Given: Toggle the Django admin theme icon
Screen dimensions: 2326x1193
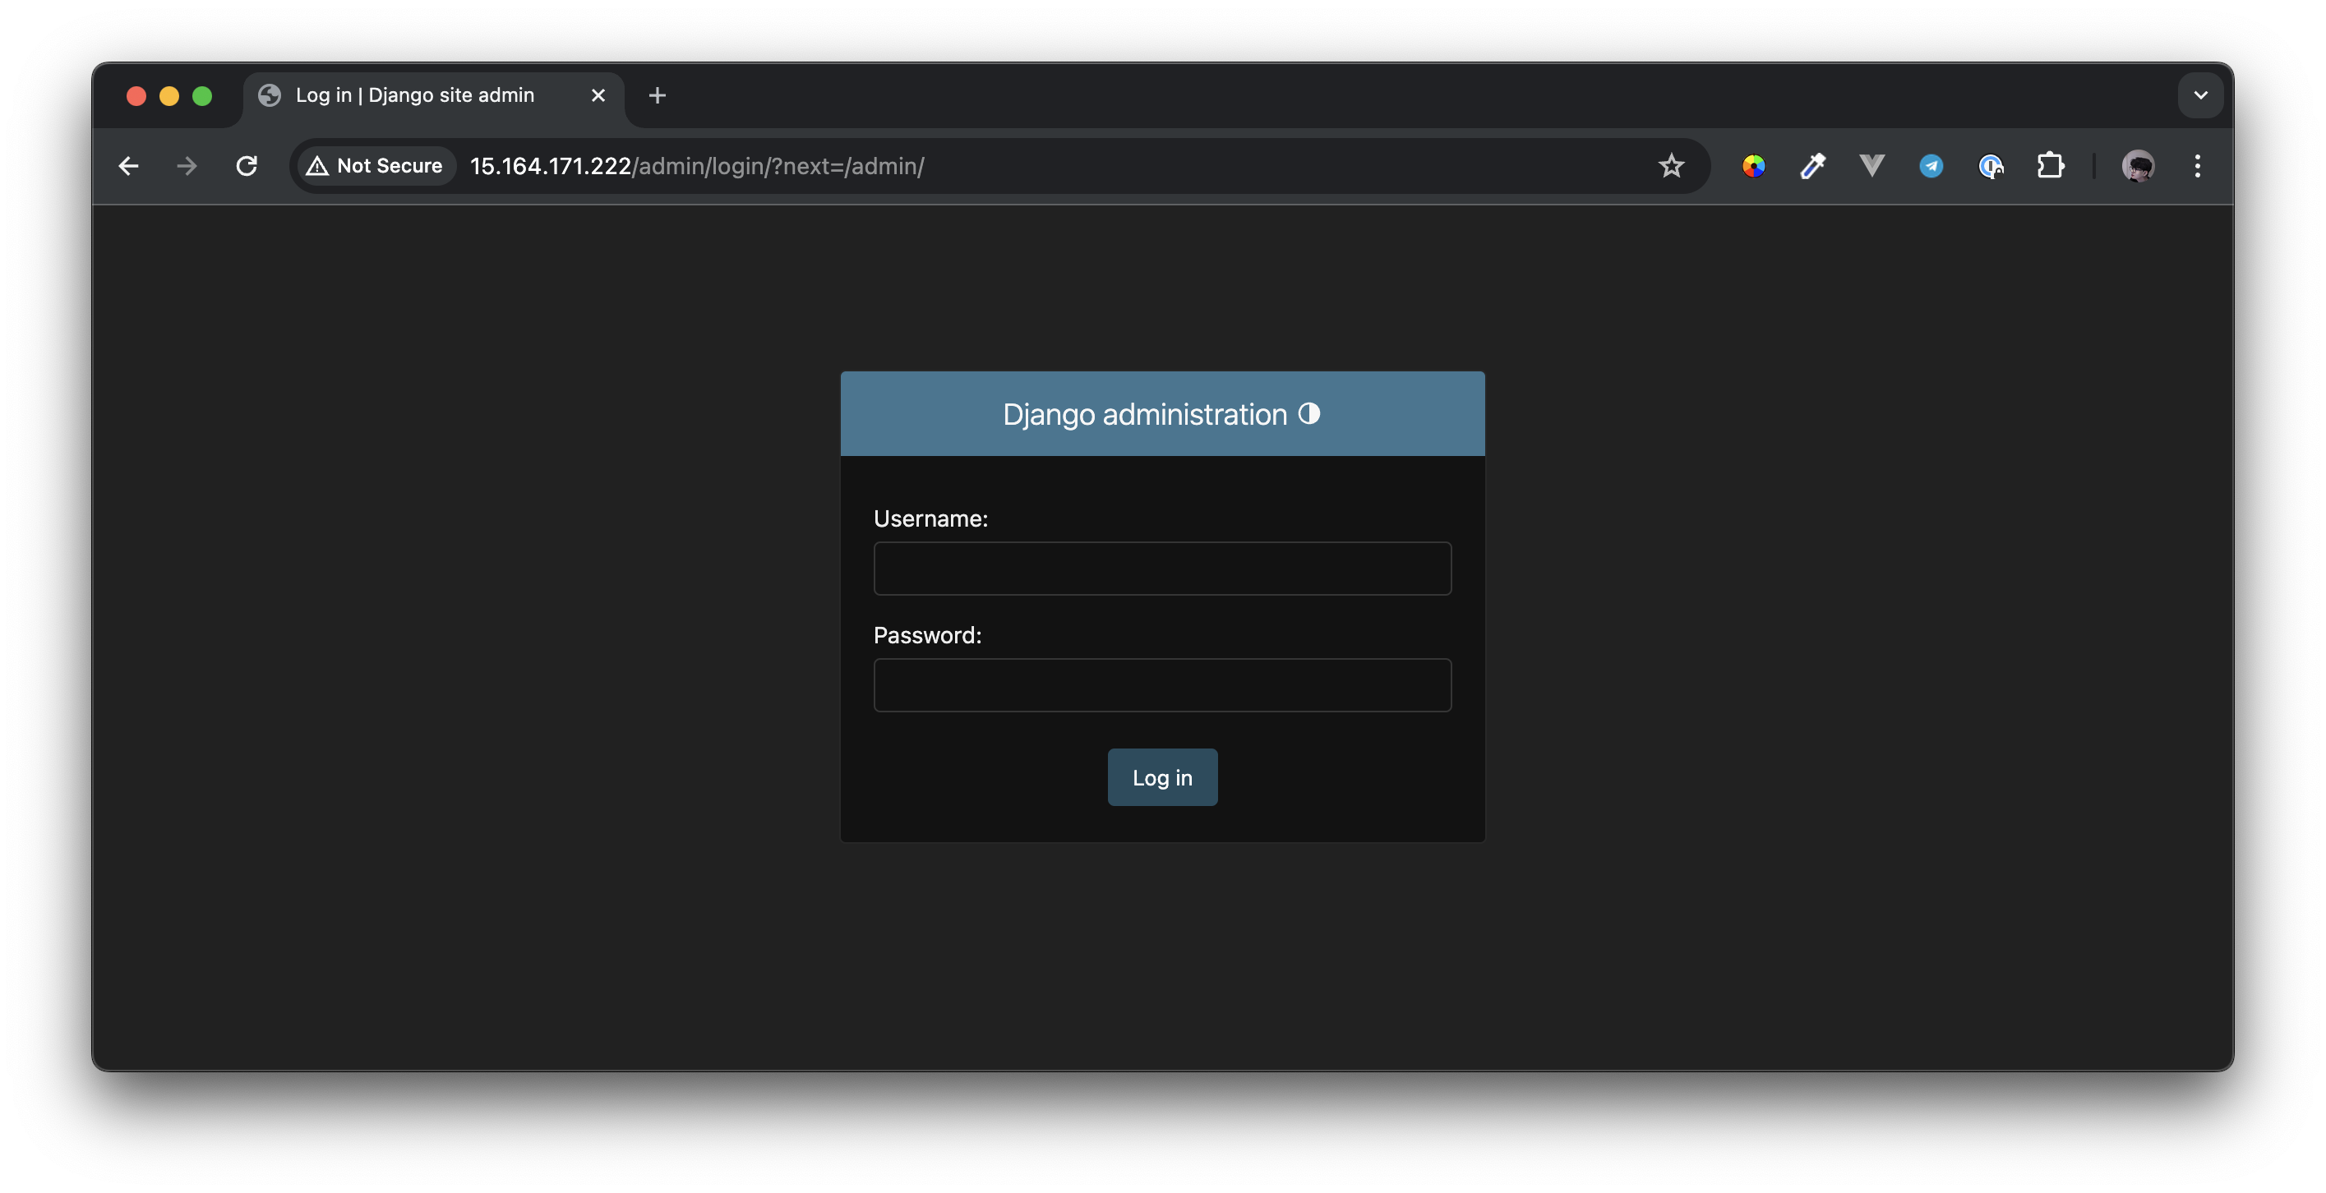Looking at the screenshot, I should click(1308, 413).
